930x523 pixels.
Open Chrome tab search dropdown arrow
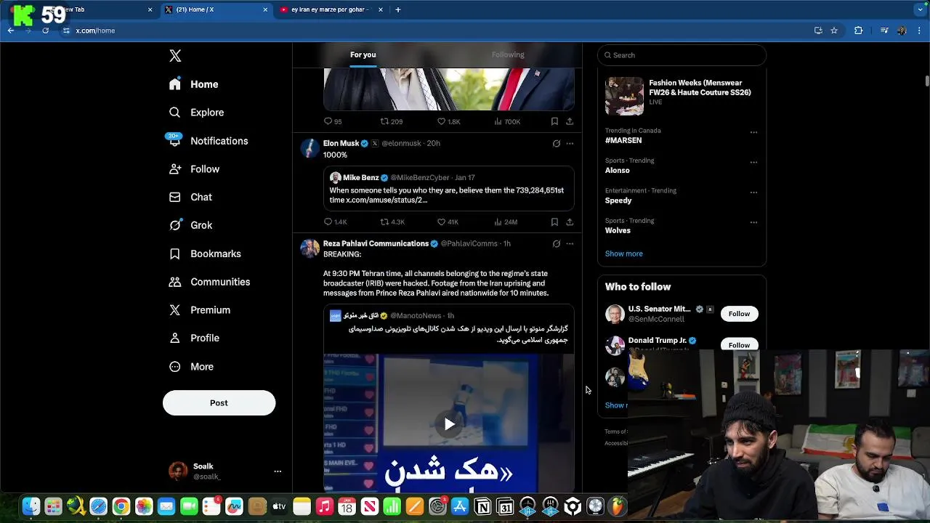921,9
